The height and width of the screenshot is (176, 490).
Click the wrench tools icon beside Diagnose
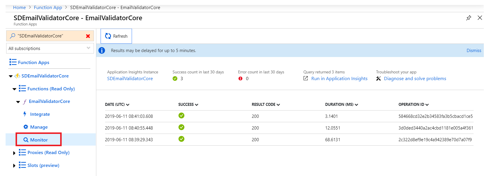pyautogui.click(x=378, y=78)
